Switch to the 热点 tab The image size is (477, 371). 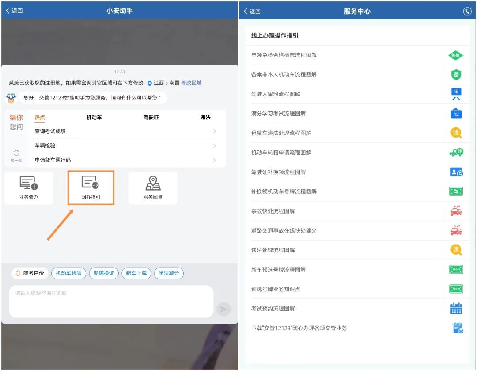40,118
